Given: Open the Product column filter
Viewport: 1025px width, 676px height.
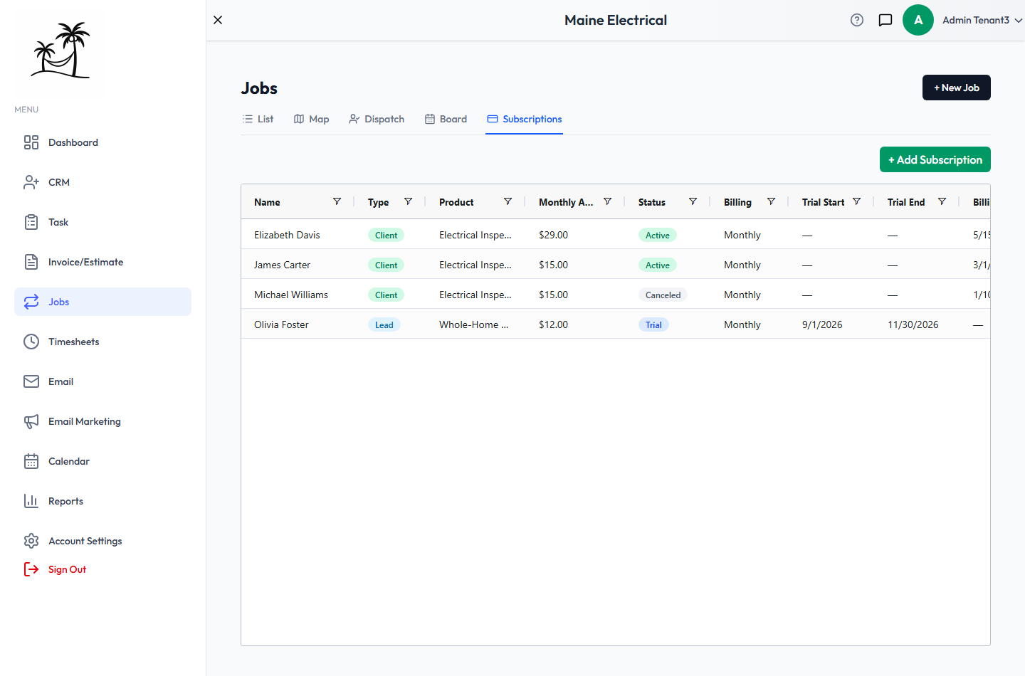Looking at the screenshot, I should [x=508, y=201].
